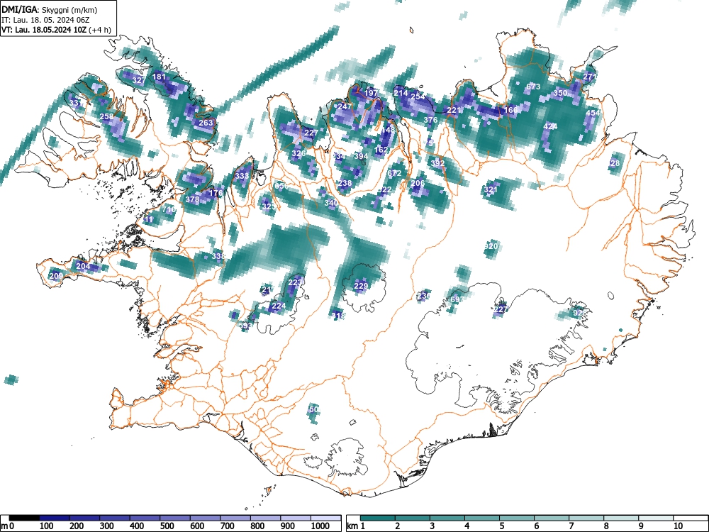Select the 181 visibility label

pyautogui.click(x=159, y=77)
